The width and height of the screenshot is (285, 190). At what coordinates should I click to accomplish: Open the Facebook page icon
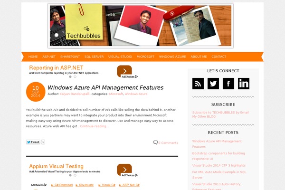228,84
